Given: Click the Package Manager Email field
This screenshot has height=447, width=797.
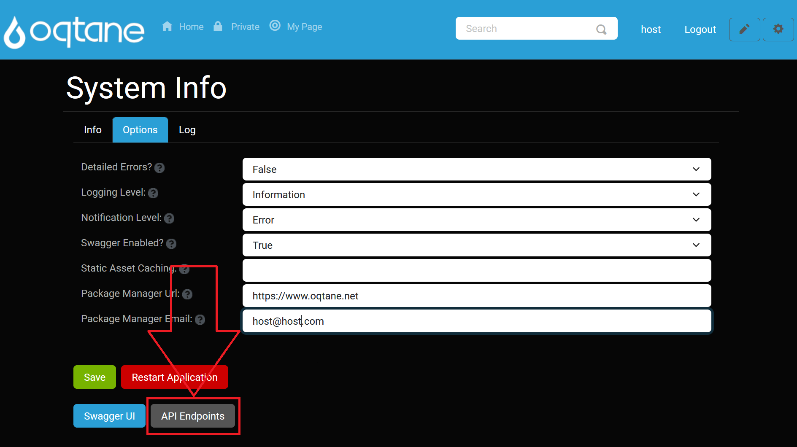Looking at the screenshot, I should [x=477, y=321].
